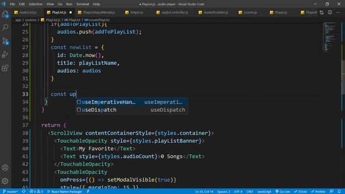Start React Native Packager from status bar
The image size is (345, 194).
pyautogui.click(x=65, y=192)
